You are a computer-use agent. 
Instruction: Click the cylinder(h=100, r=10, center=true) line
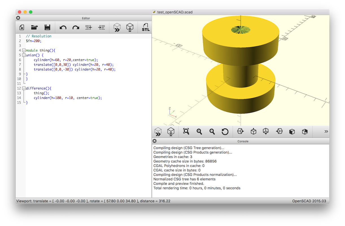(x=68, y=98)
